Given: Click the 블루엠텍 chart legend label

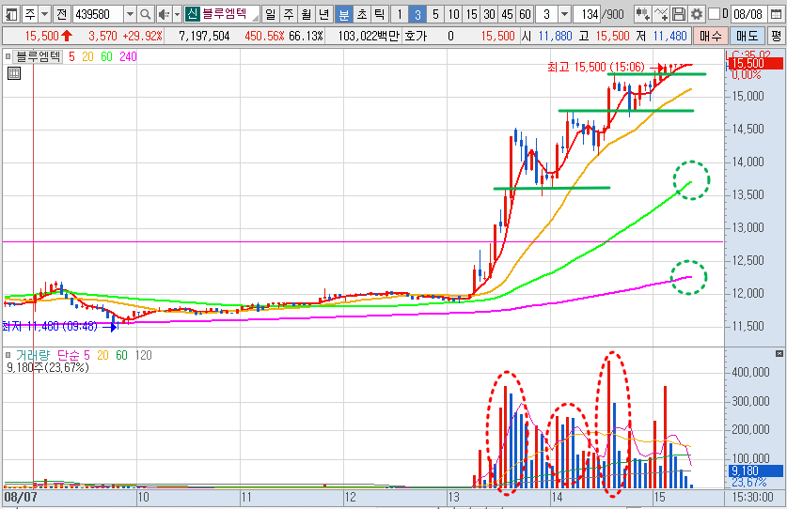Looking at the screenshot, I should click(39, 56).
